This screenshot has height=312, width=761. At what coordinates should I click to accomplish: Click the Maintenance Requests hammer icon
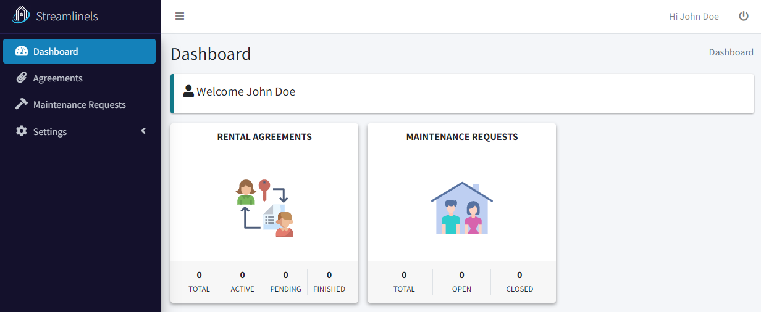pyautogui.click(x=22, y=104)
